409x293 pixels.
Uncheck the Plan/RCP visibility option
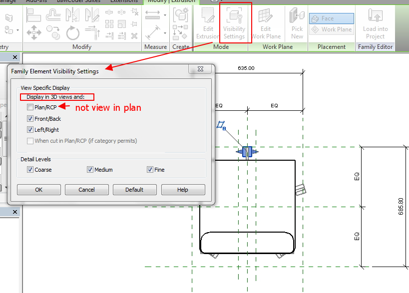(x=29, y=107)
